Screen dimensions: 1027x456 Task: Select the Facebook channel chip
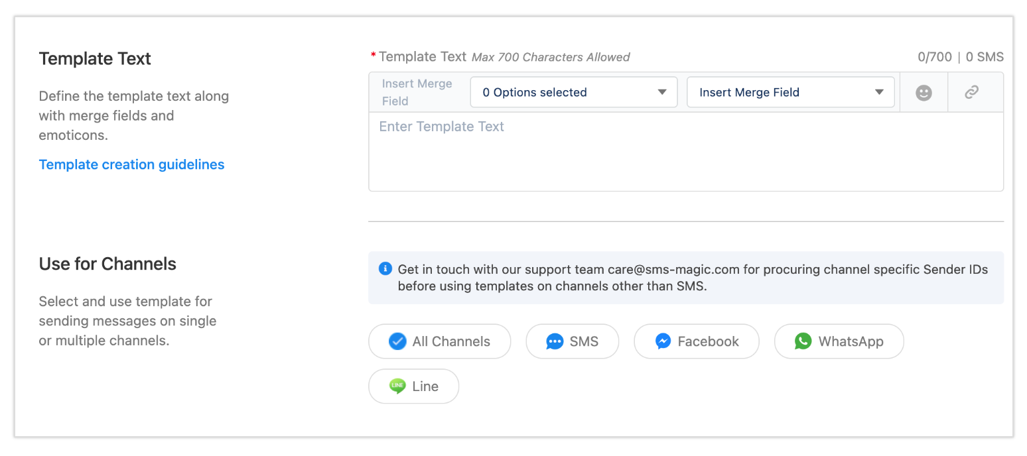(697, 341)
